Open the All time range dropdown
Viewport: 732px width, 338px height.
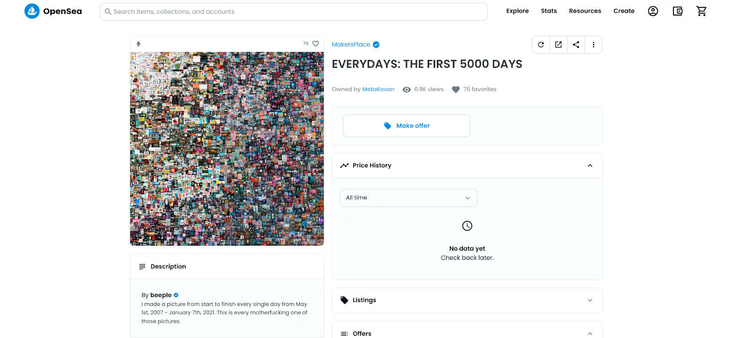point(408,198)
